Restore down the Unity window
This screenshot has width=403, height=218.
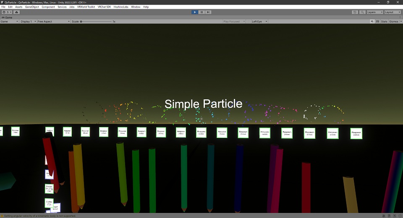388,3
